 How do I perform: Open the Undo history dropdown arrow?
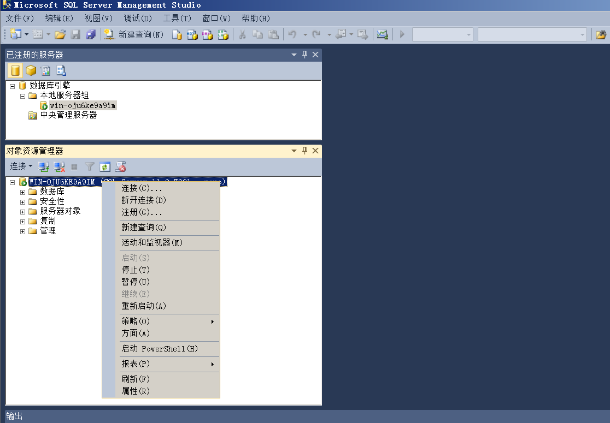[305, 34]
